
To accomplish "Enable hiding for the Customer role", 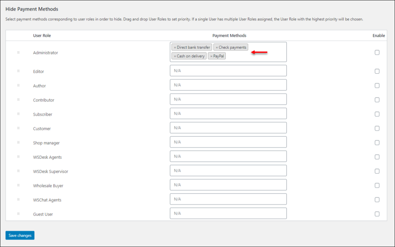I will pos(377,128).
